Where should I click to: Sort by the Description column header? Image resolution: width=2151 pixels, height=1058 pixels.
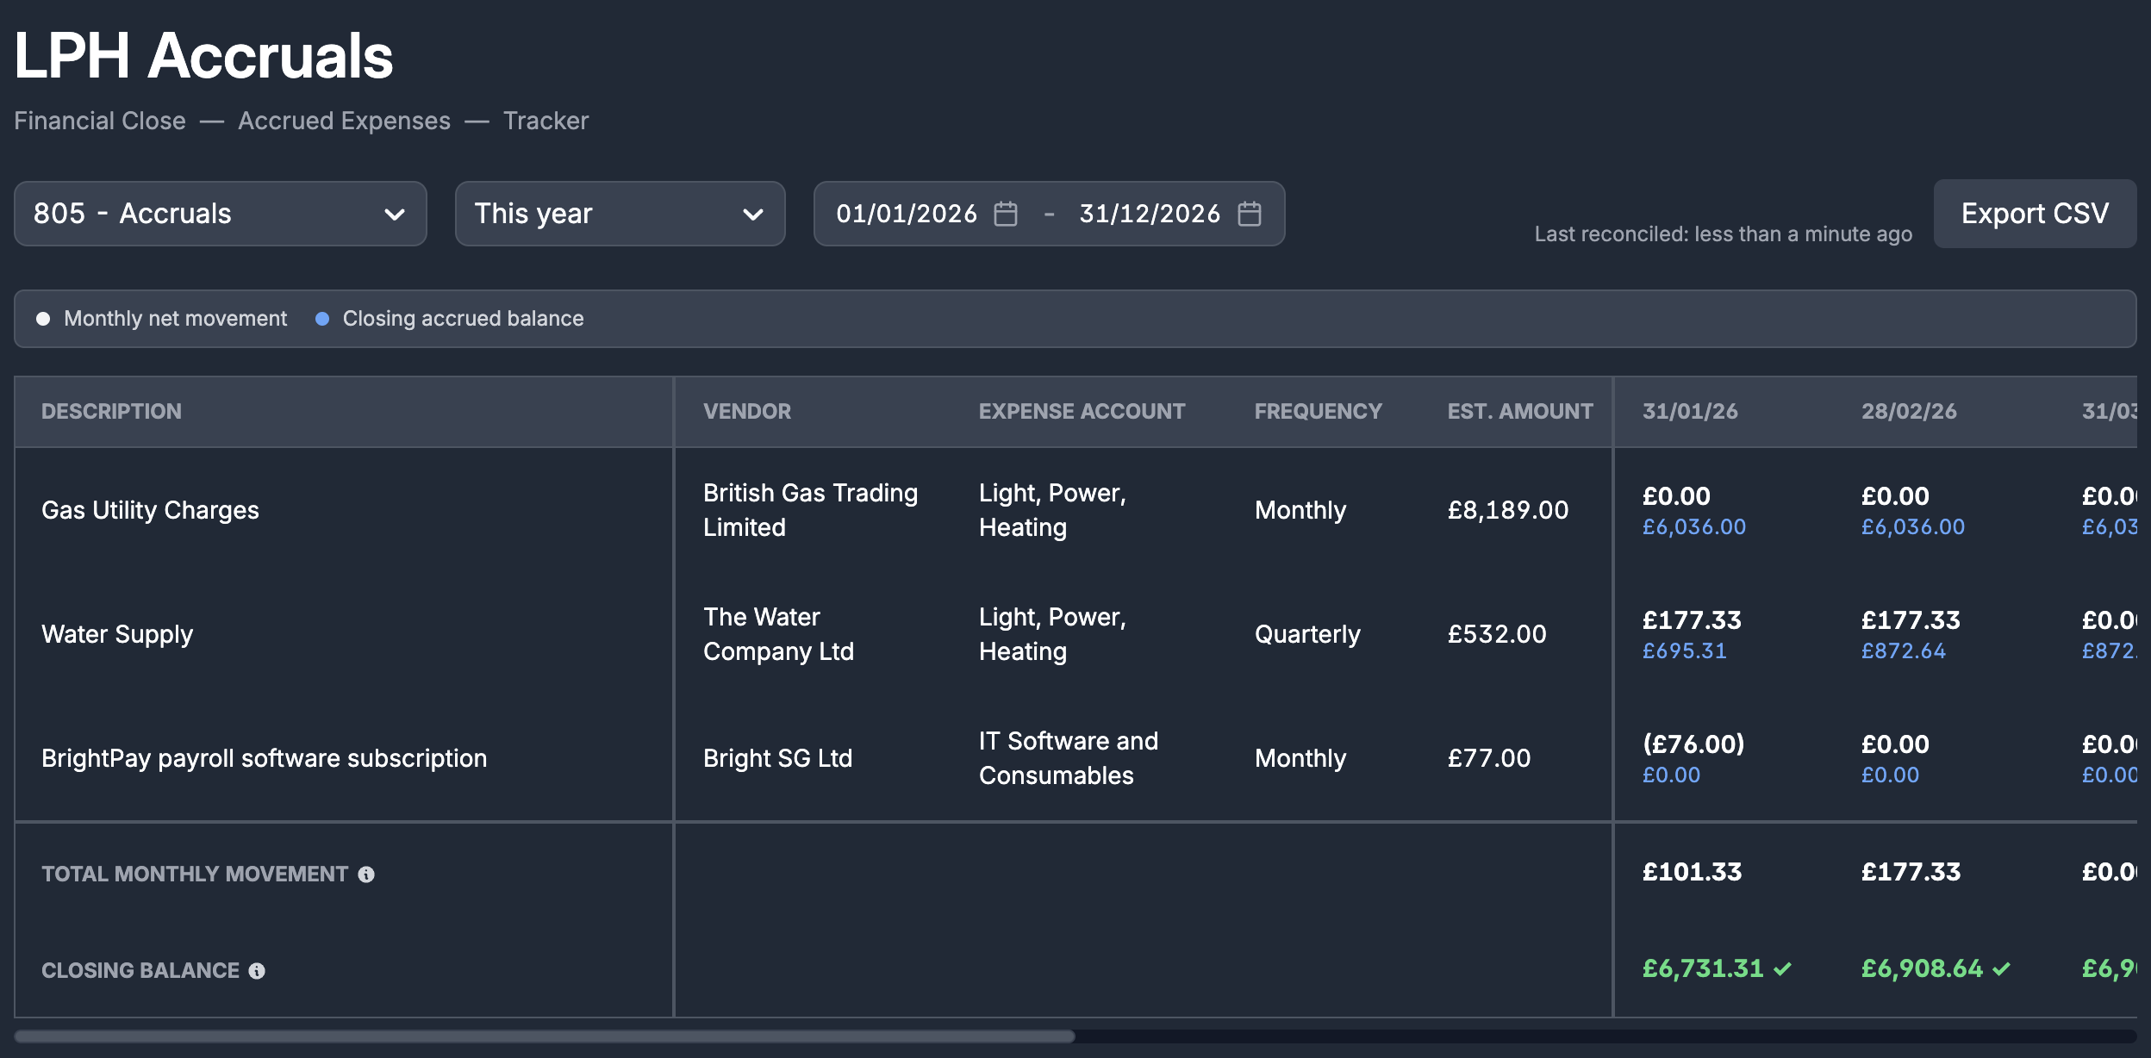coord(111,412)
